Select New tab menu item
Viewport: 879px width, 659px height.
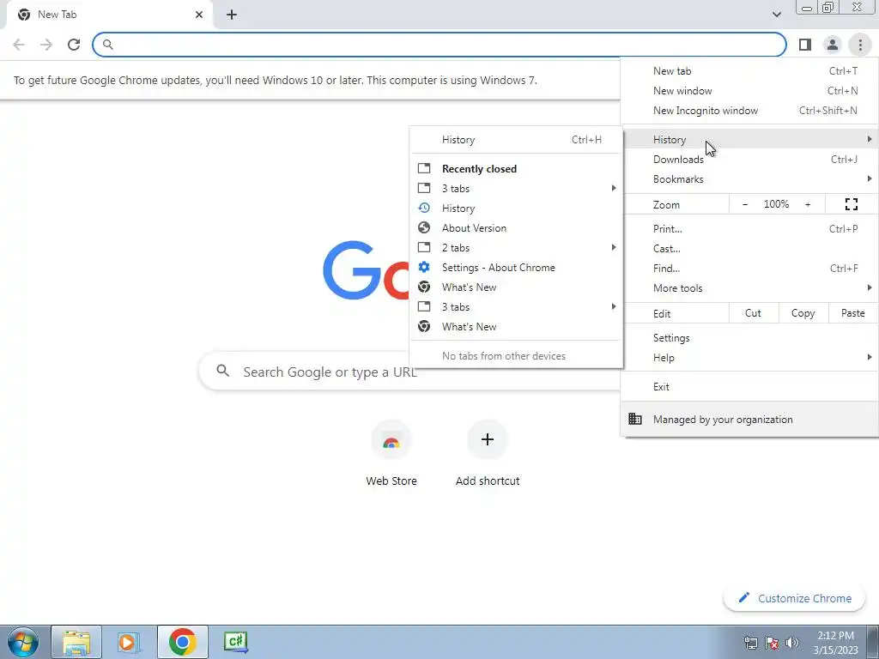[749, 71]
